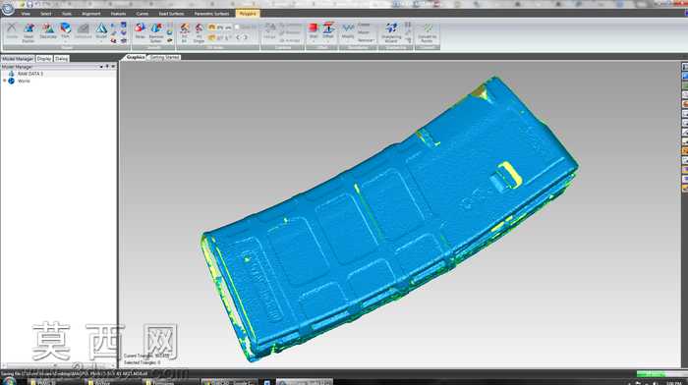Select the curvature fill mode icon
This screenshot has width=688, height=385.
point(212,27)
